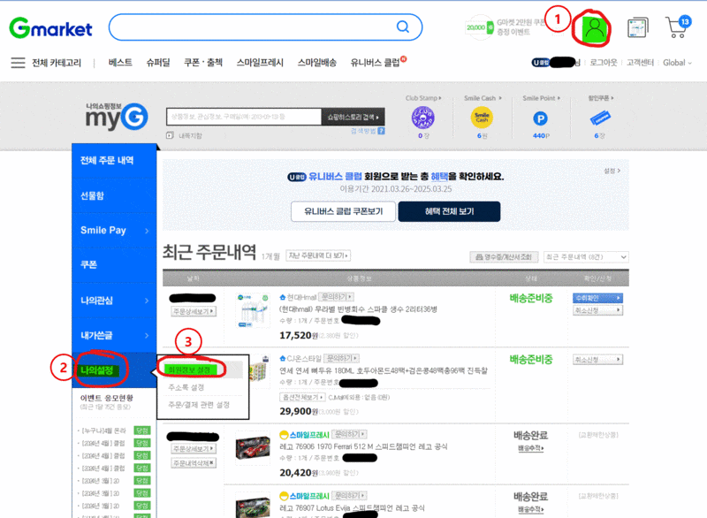Click the CJ온스타일 seller home icon

tap(282, 358)
